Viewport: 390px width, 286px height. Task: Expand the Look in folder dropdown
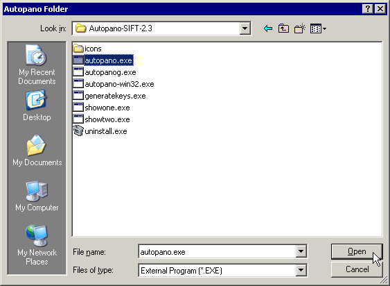click(245, 28)
